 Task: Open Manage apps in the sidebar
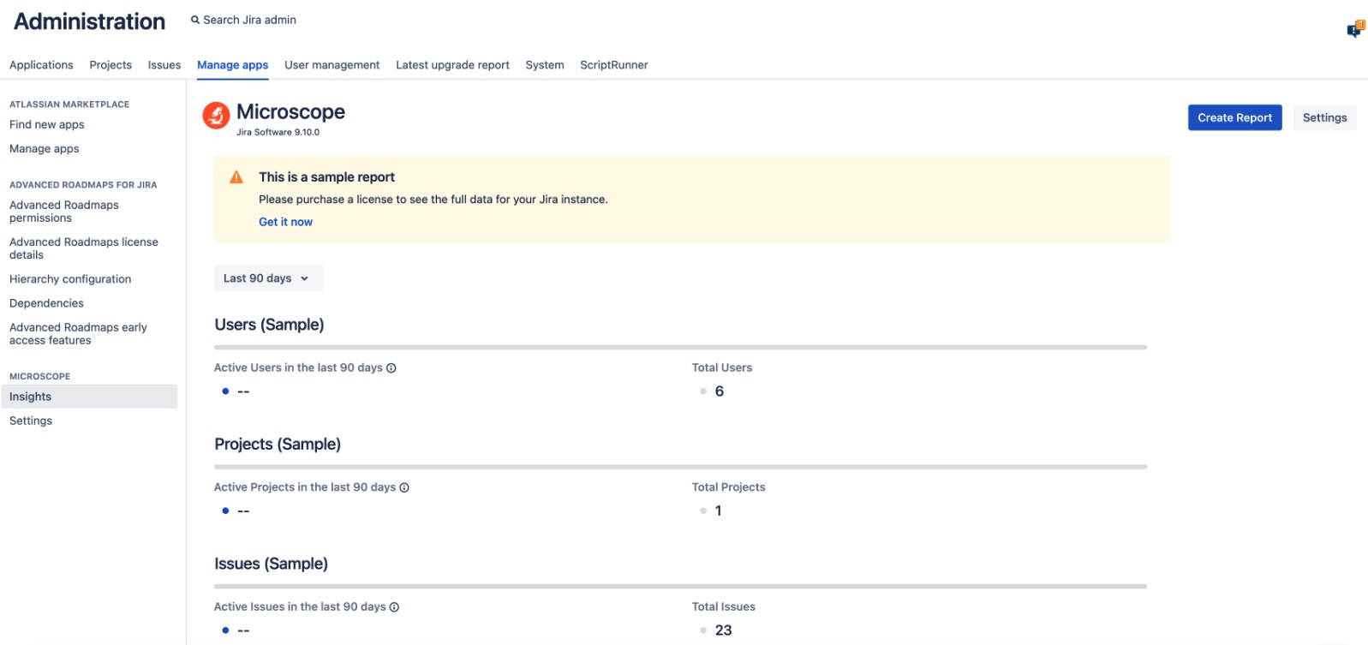click(x=45, y=148)
